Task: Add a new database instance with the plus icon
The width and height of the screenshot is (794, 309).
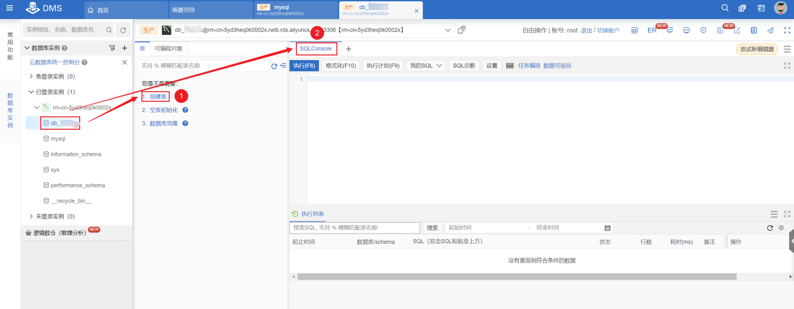Action: (125, 48)
